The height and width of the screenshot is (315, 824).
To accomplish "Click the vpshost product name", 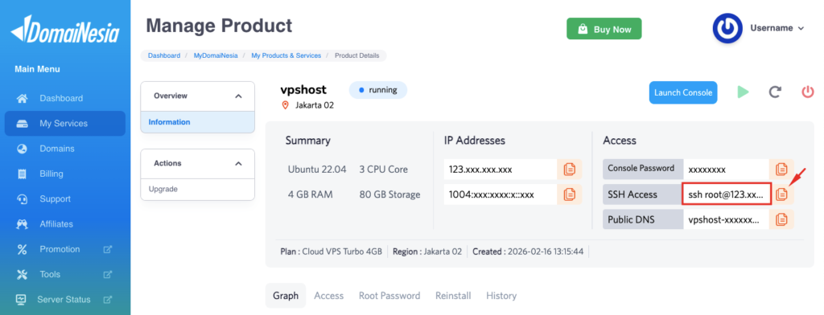I will pyautogui.click(x=303, y=89).
